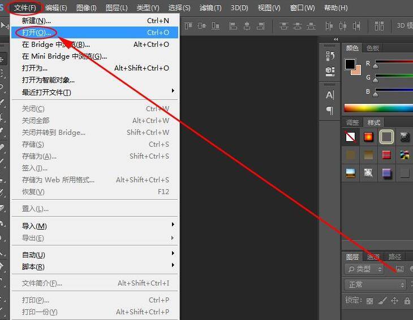The image size is (413, 320).
Task: Open the Paragraph panel icon
Action: (x=330, y=110)
